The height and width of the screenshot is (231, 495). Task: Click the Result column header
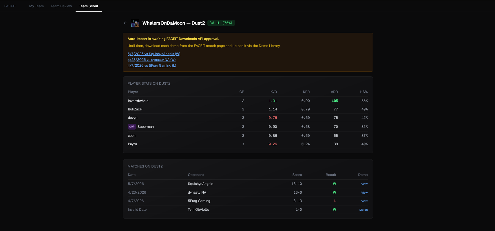pyautogui.click(x=331, y=175)
